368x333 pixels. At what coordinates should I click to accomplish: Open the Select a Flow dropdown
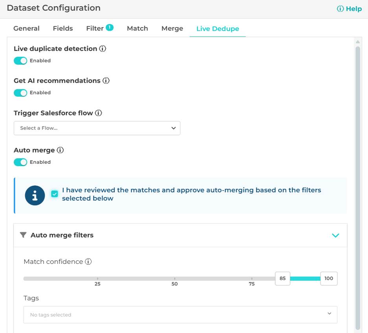tap(97, 128)
